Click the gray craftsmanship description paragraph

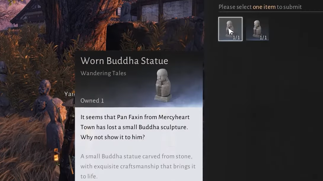pos(138,166)
